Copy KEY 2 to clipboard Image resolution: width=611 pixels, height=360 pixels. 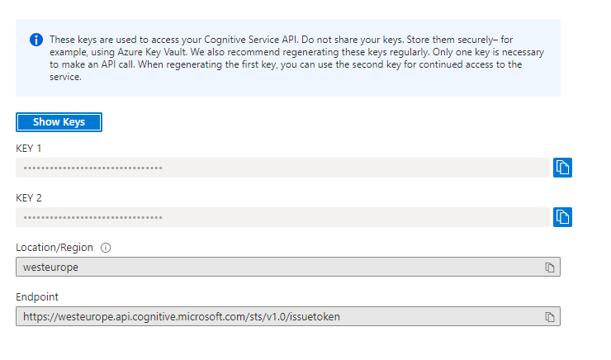(x=562, y=217)
